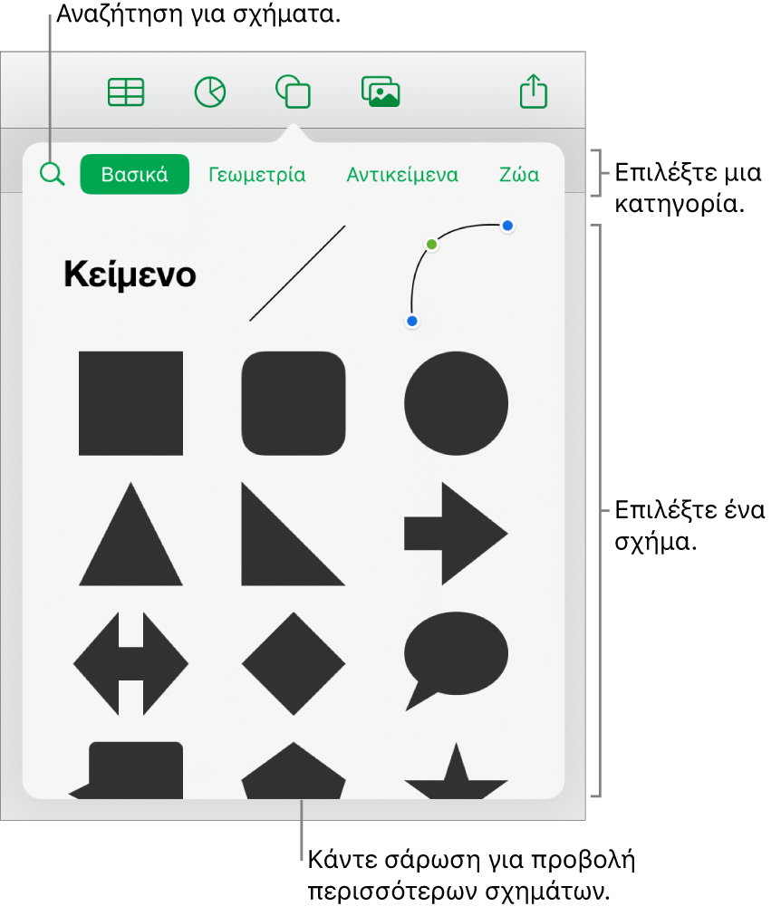Open the table insert icon
This screenshot has width=781, height=916.
126,92
